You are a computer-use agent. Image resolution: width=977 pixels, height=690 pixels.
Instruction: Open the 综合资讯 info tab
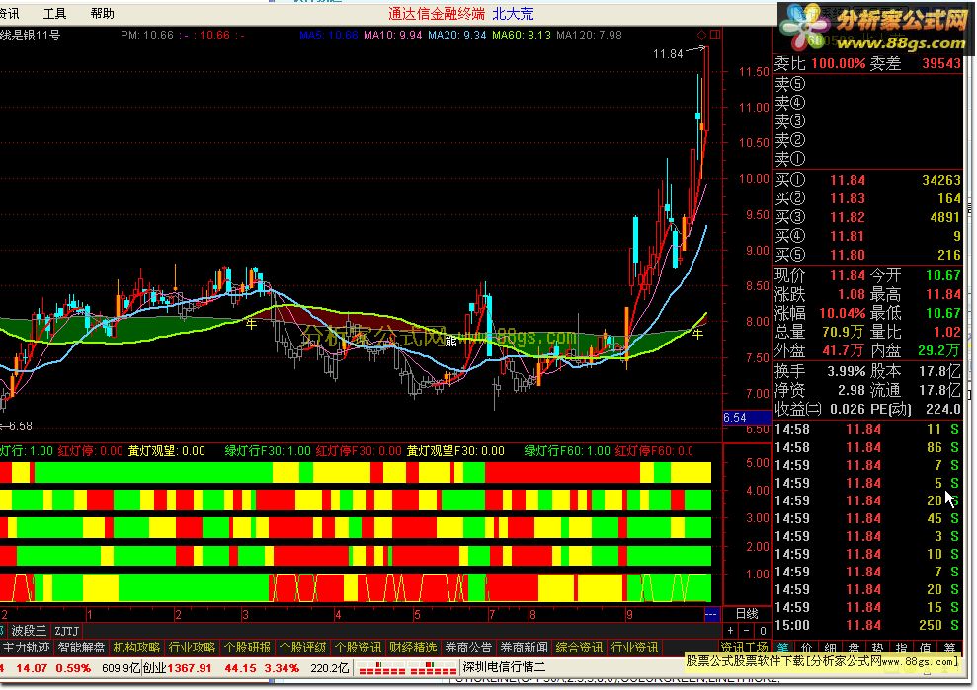(580, 648)
